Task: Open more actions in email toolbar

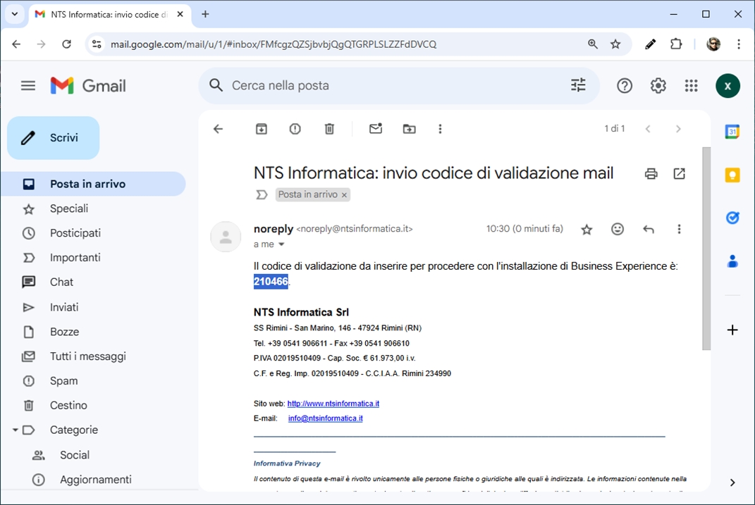Action: pos(440,129)
